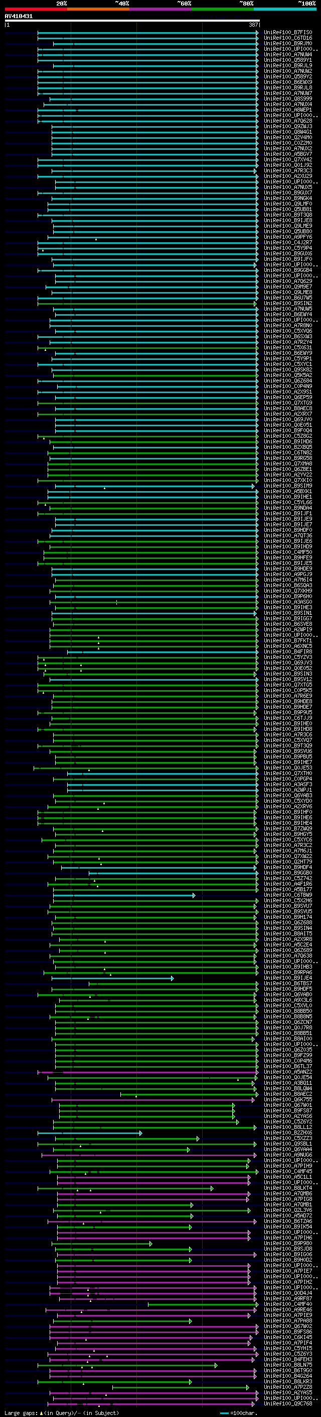Screen dimensions: 321x1417
Task: Select hit label UniRef100_Q9ZWJ3
Action: 288,127
